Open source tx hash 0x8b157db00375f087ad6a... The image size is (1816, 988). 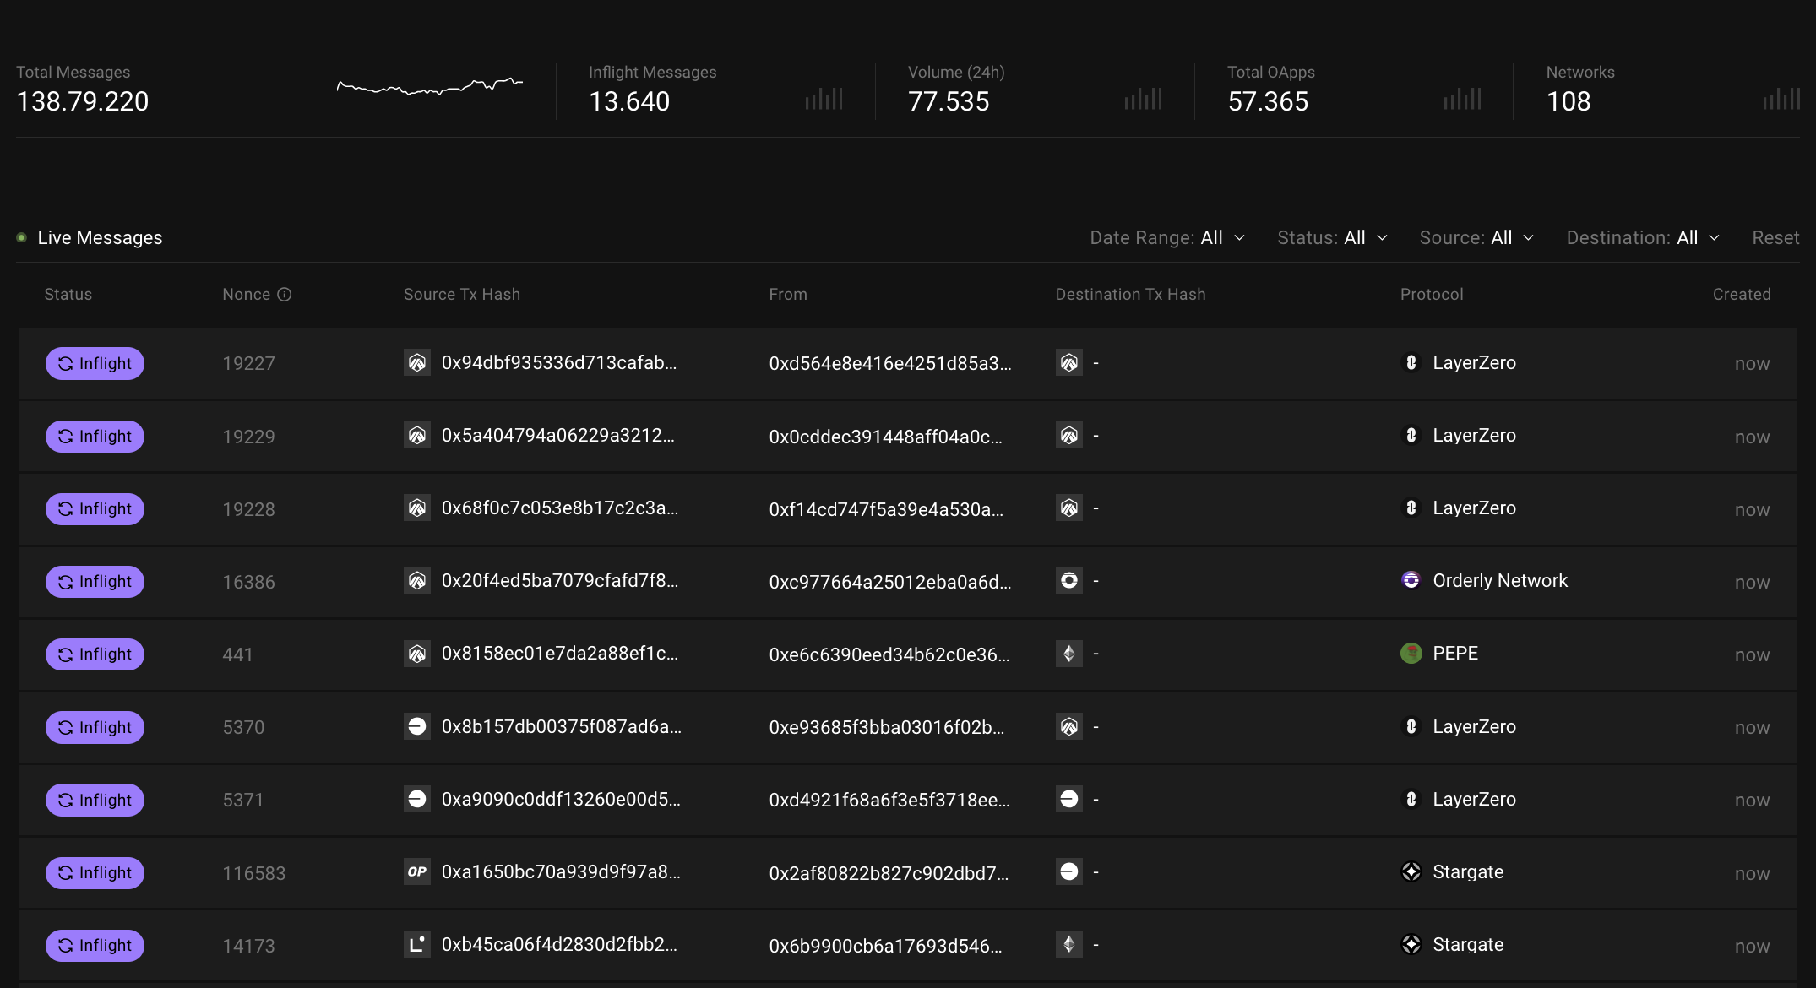pos(562,727)
